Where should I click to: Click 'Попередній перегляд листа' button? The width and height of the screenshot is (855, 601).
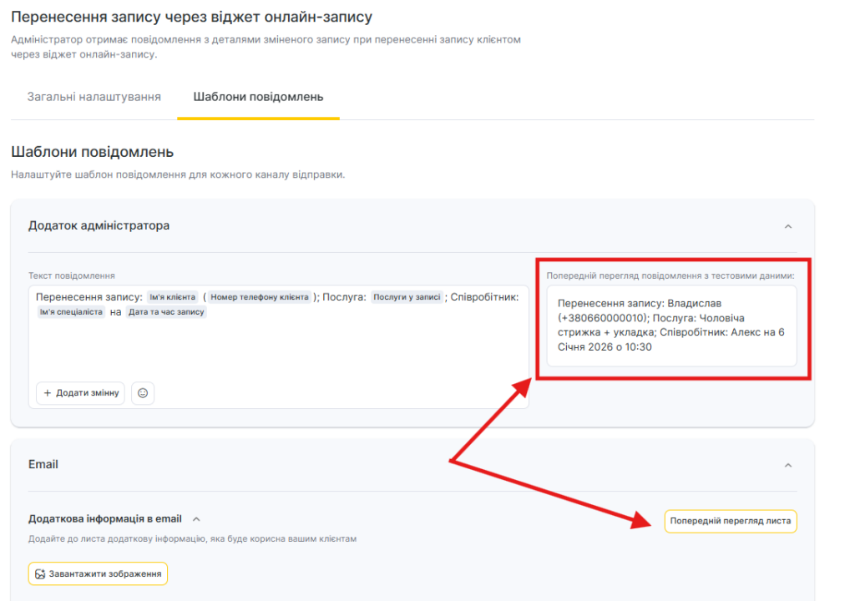730,521
